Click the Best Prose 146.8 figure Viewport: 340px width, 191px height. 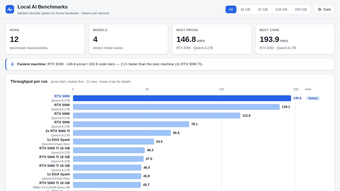pyautogui.click(x=186, y=39)
